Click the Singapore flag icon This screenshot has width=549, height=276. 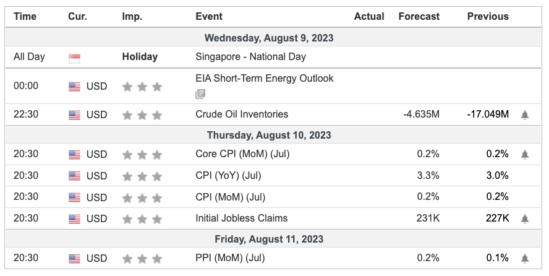pos(75,58)
